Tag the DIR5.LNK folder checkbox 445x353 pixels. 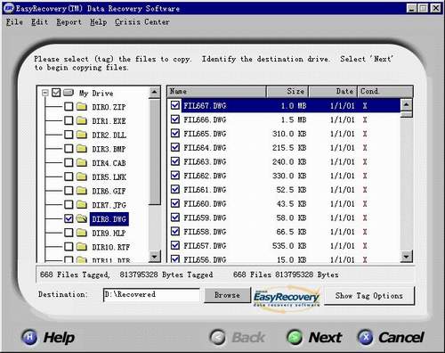(x=69, y=176)
